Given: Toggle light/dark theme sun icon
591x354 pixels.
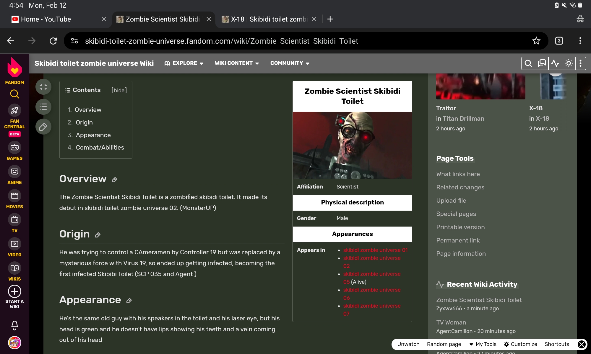Looking at the screenshot, I should coord(569,63).
